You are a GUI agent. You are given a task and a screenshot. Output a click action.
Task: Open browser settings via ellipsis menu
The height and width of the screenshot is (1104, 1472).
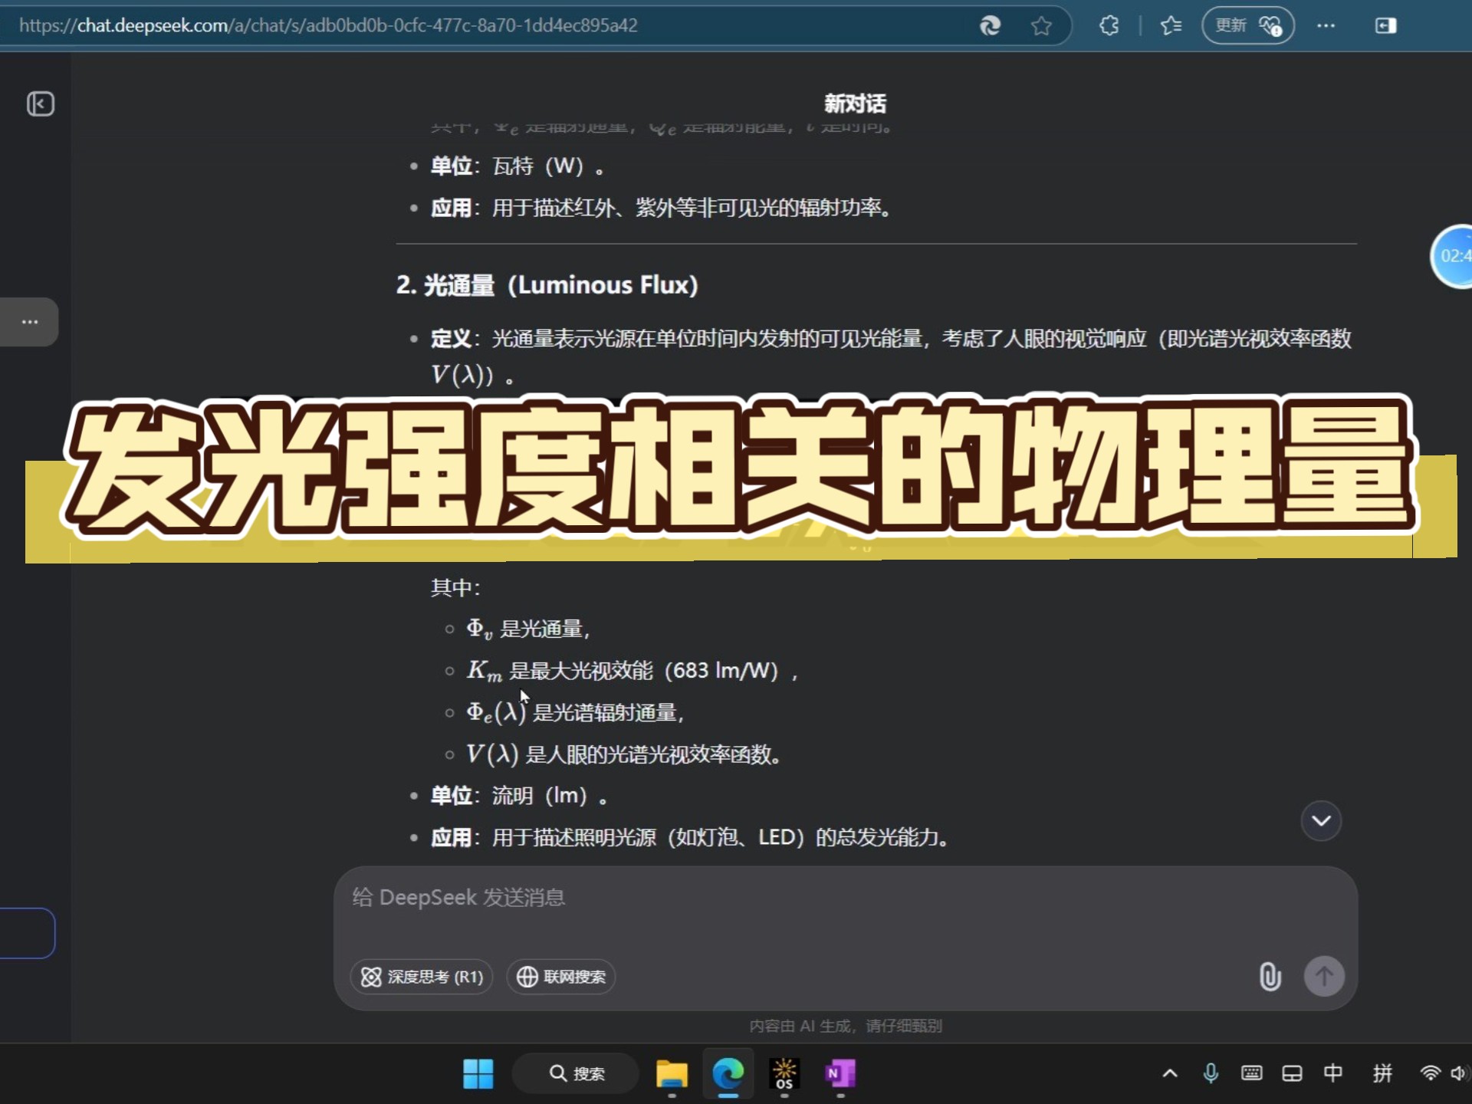[x=1326, y=25]
